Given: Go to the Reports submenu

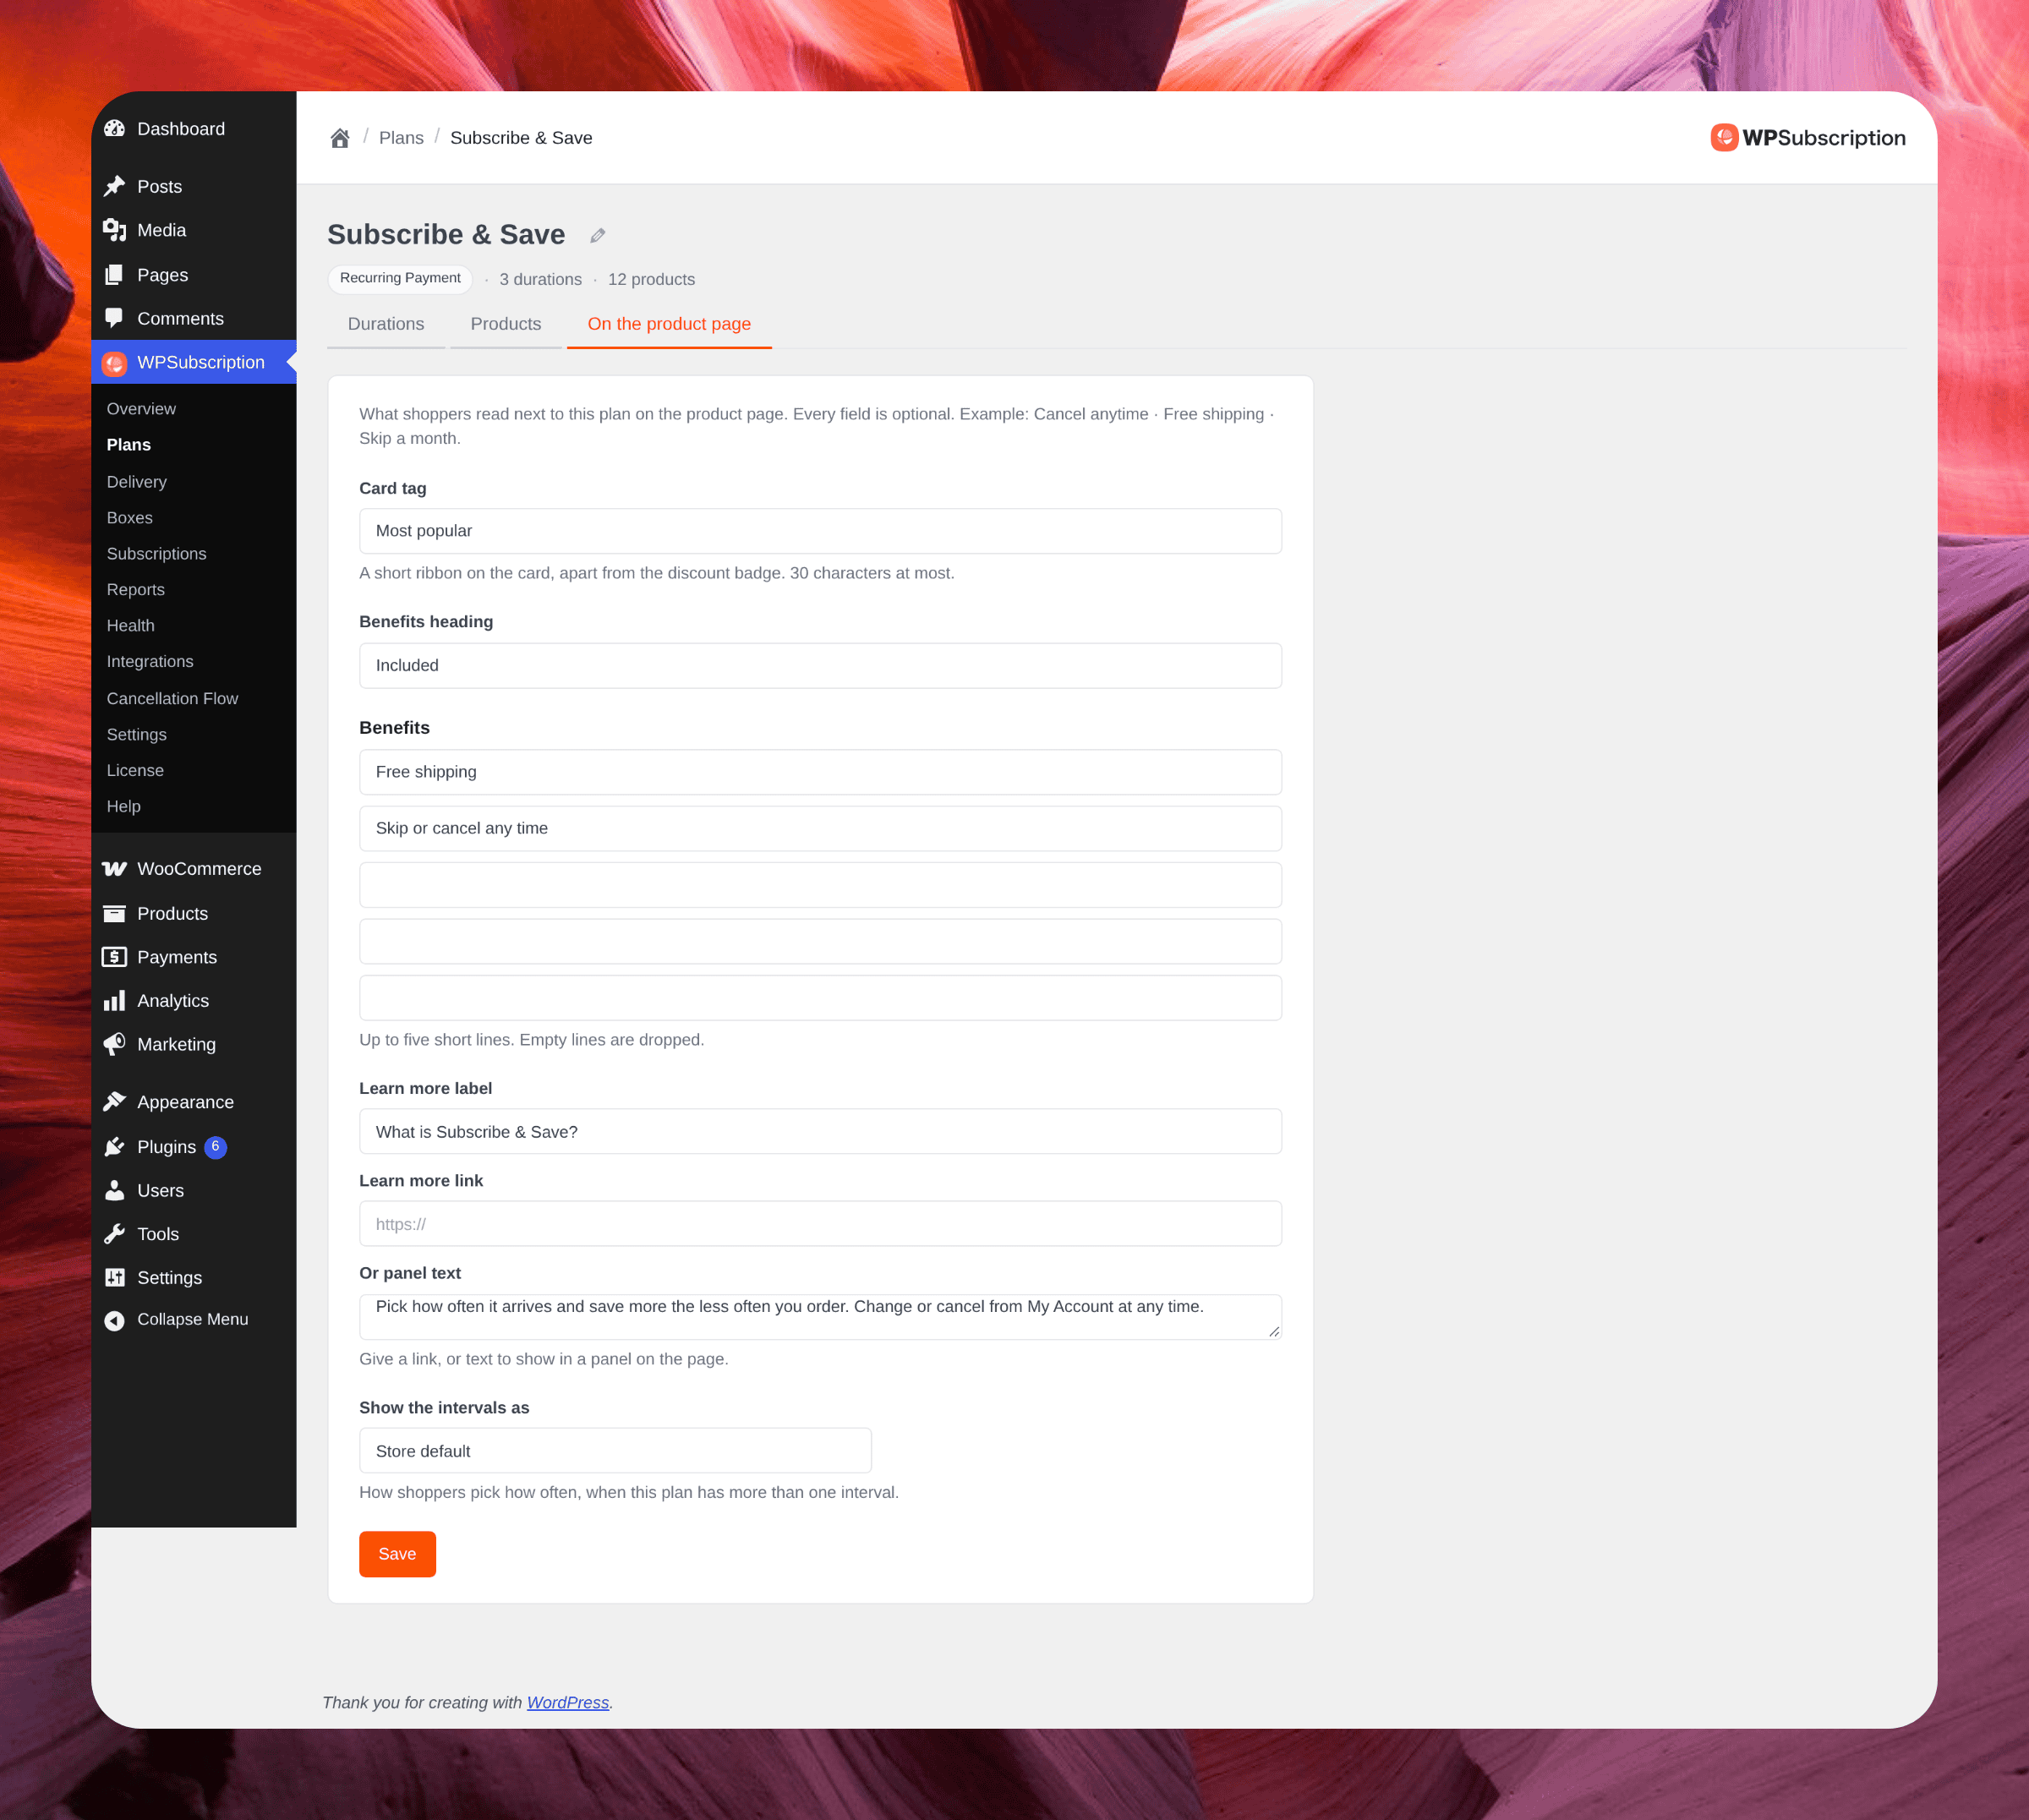Looking at the screenshot, I should click(136, 590).
